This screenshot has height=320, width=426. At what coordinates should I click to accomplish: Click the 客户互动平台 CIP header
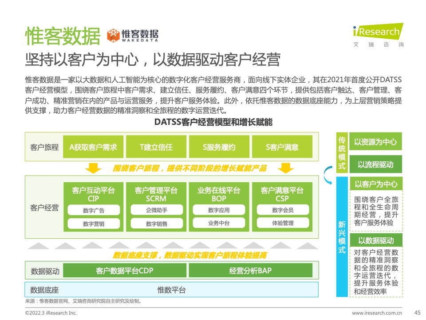(x=93, y=194)
